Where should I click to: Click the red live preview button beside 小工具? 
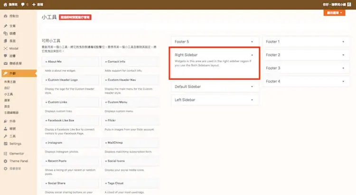click(x=75, y=17)
